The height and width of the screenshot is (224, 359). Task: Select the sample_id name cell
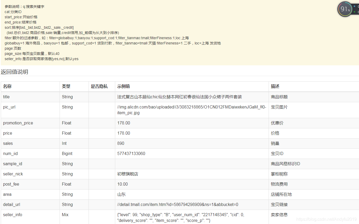click(x=30, y=164)
